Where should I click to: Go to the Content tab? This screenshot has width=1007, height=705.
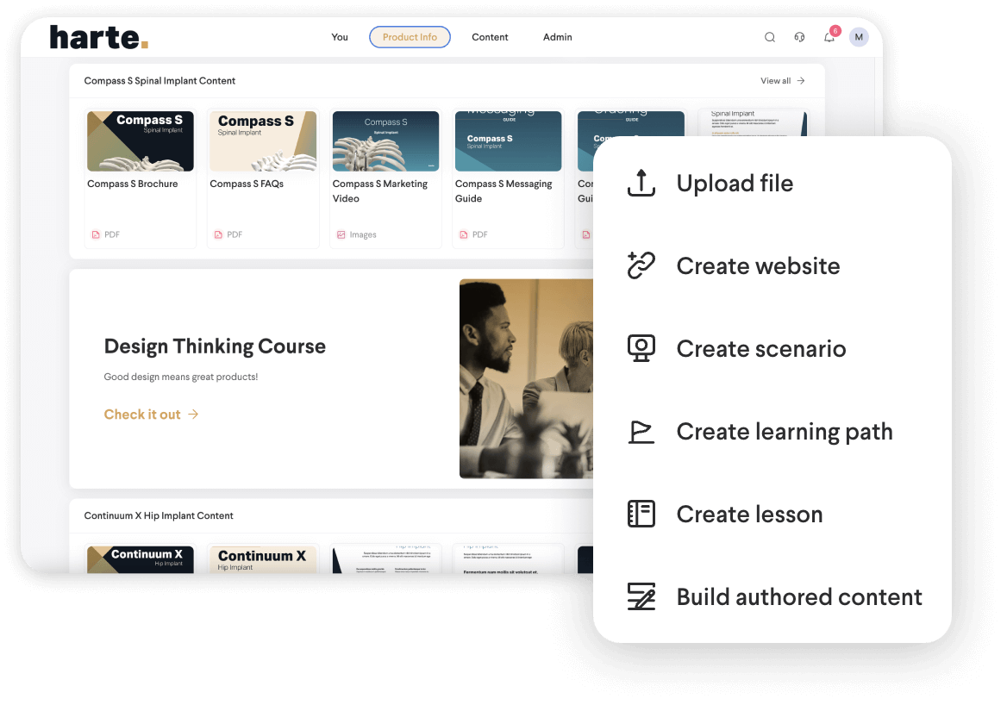point(490,37)
